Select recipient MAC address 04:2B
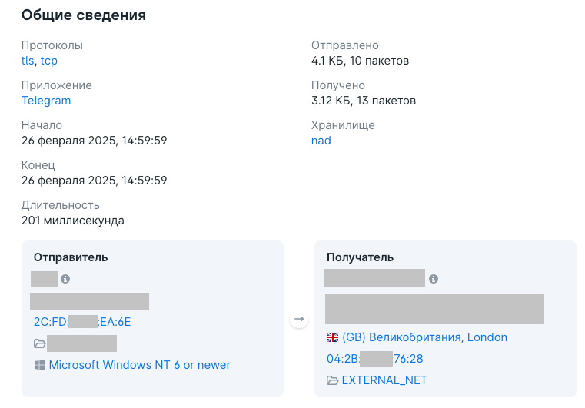Screen dimensions: 585x408 (x=375, y=358)
